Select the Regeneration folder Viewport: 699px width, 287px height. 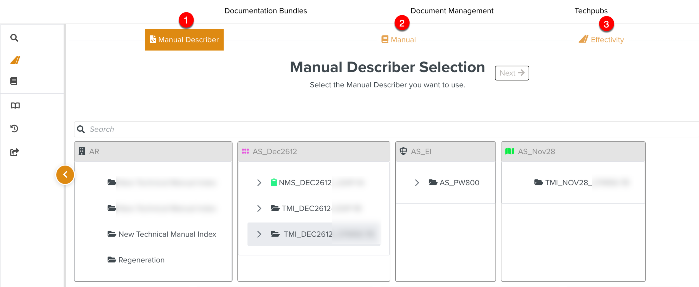pos(141,260)
